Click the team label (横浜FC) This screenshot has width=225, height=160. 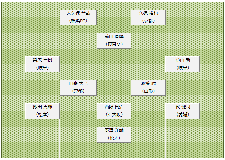(x=78, y=21)
